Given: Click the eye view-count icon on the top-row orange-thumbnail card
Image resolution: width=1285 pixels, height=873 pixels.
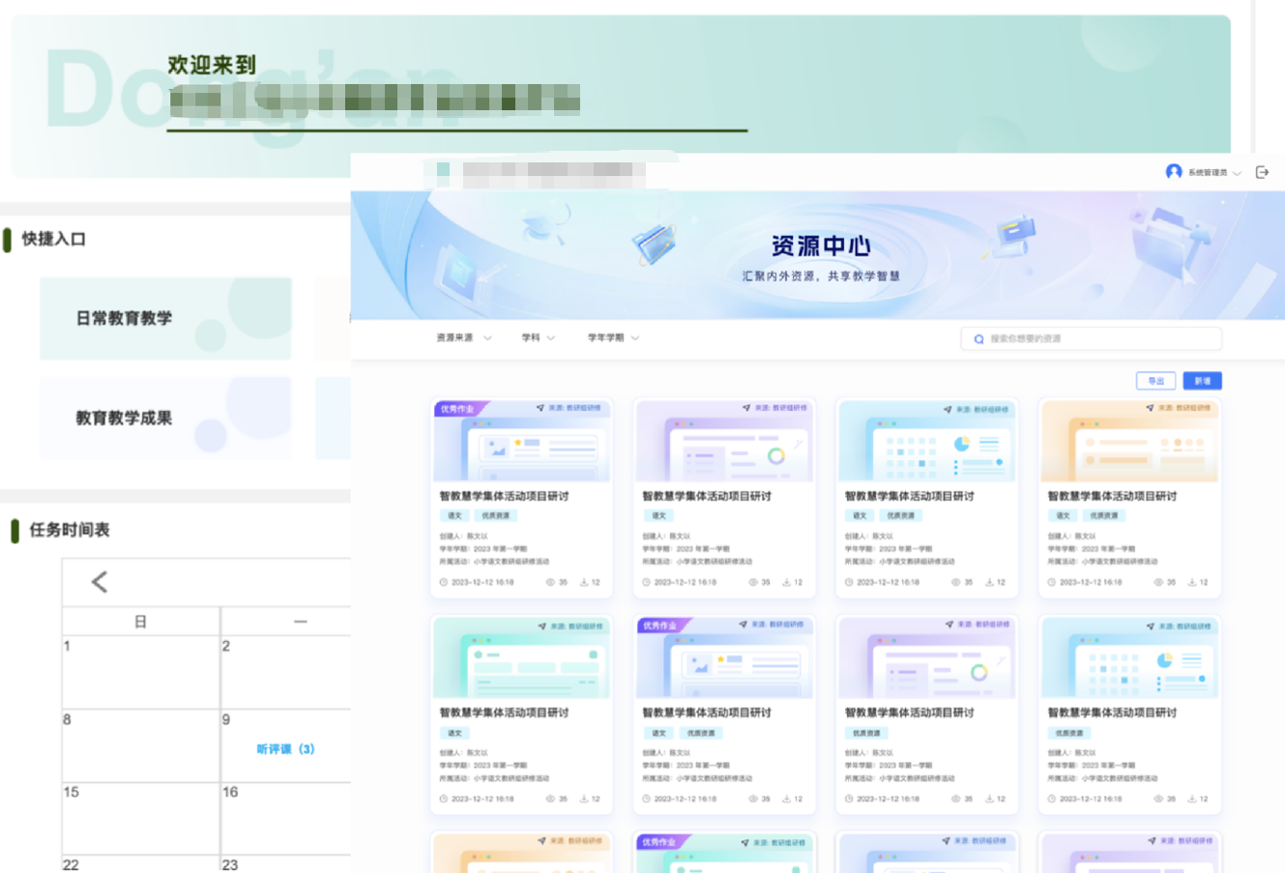Looking at the screenshot, I should [x=1158, y=582].
